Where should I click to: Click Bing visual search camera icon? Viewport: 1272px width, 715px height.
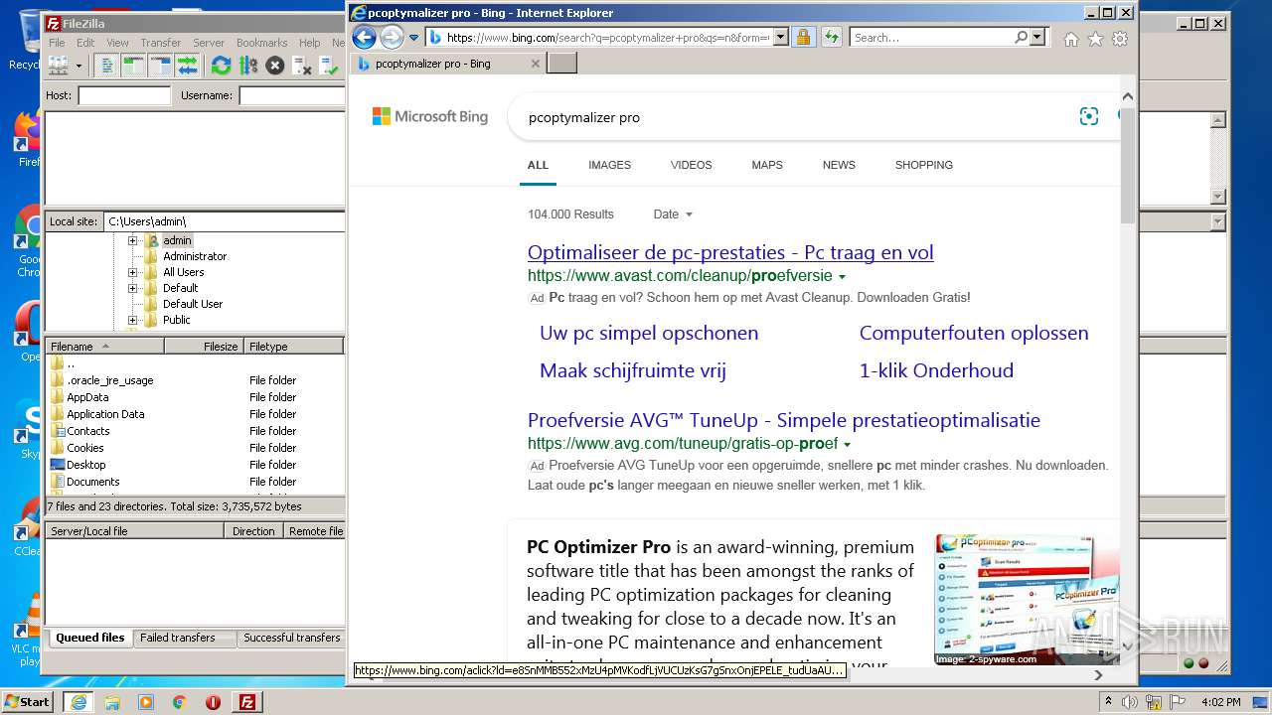pyautogui.click(x=1089, y=116)
